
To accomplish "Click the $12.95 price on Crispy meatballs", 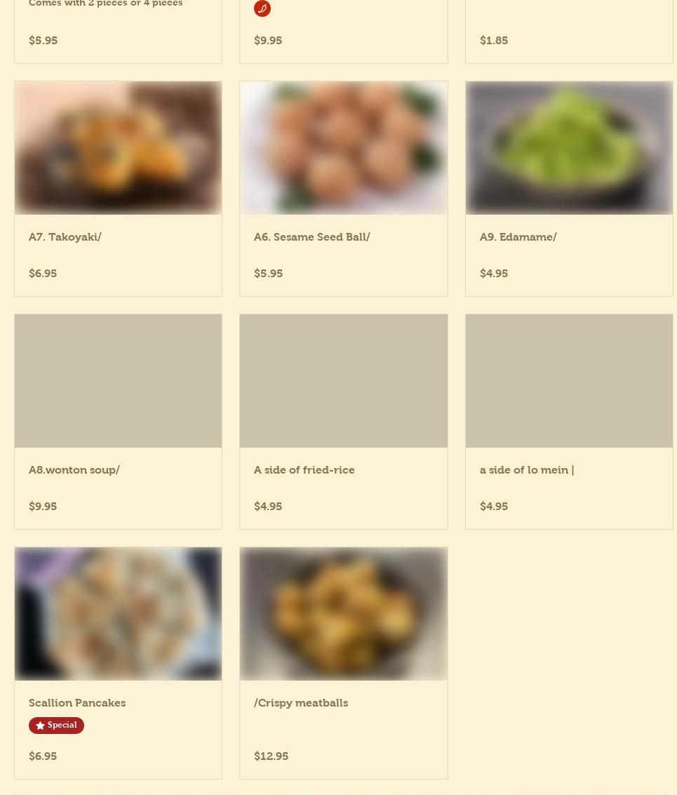I will coord(271,756).
